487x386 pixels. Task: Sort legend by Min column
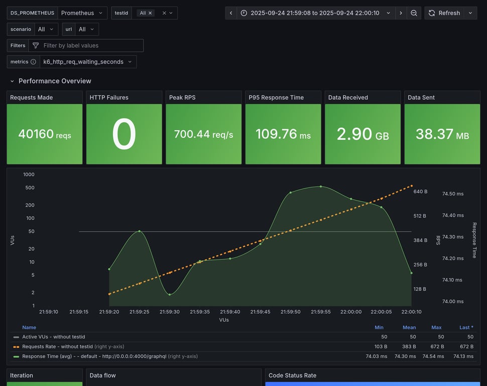click(379, 327)
